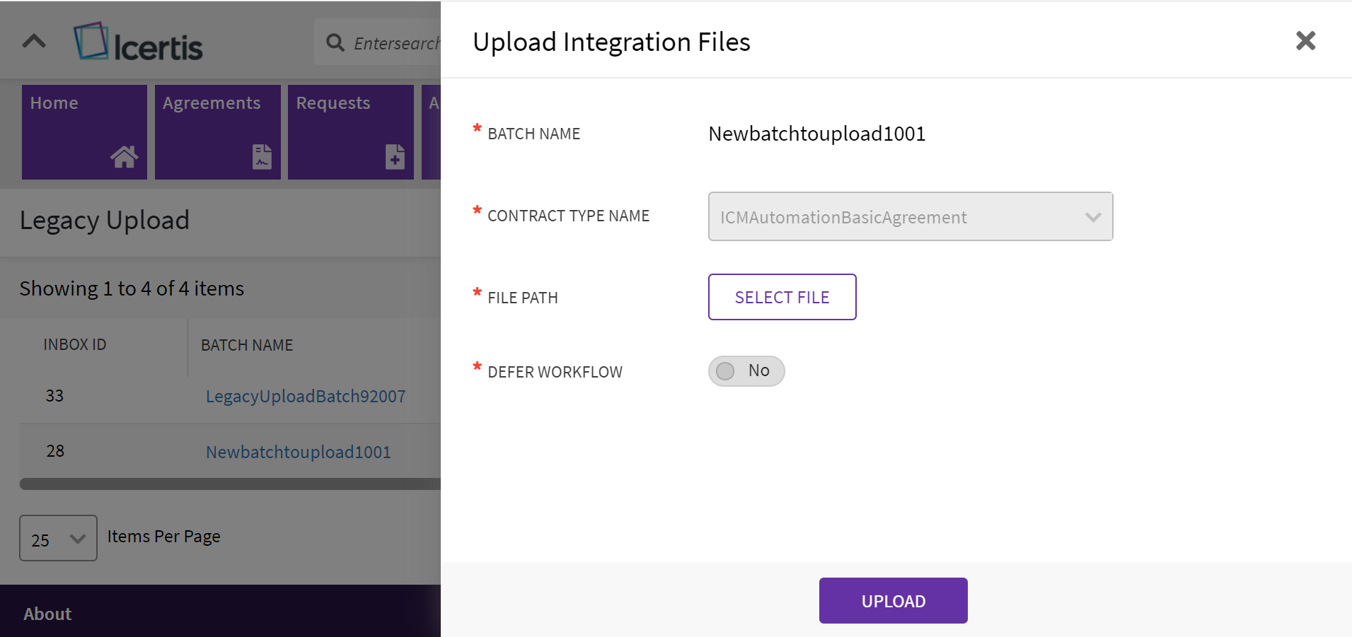Click the Home house icon
The height and width of the screenshot is (637, 1352).
point(124,156)
